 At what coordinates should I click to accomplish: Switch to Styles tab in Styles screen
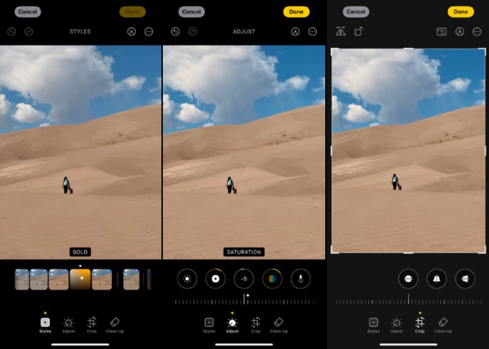(45, 325)
